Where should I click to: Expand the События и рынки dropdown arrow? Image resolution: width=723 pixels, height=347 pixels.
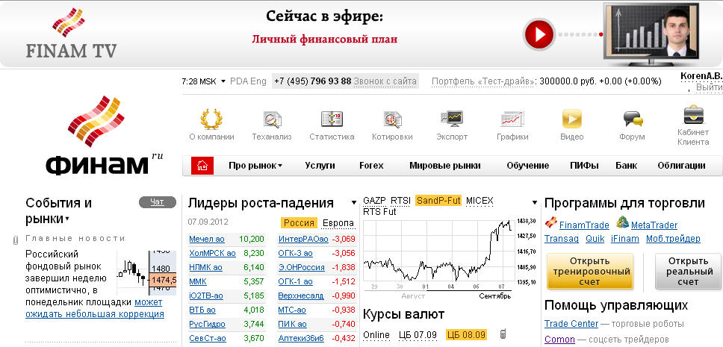(67, 219)
